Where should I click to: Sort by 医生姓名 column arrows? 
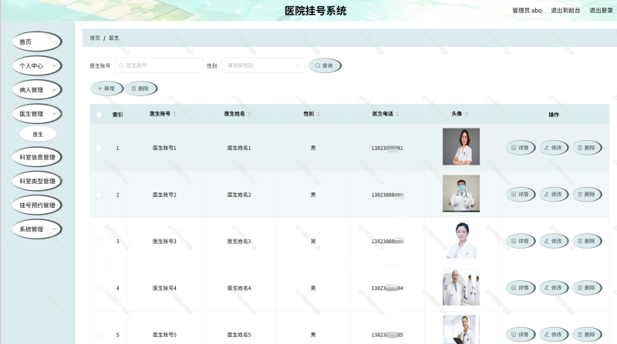click(249, 114)
